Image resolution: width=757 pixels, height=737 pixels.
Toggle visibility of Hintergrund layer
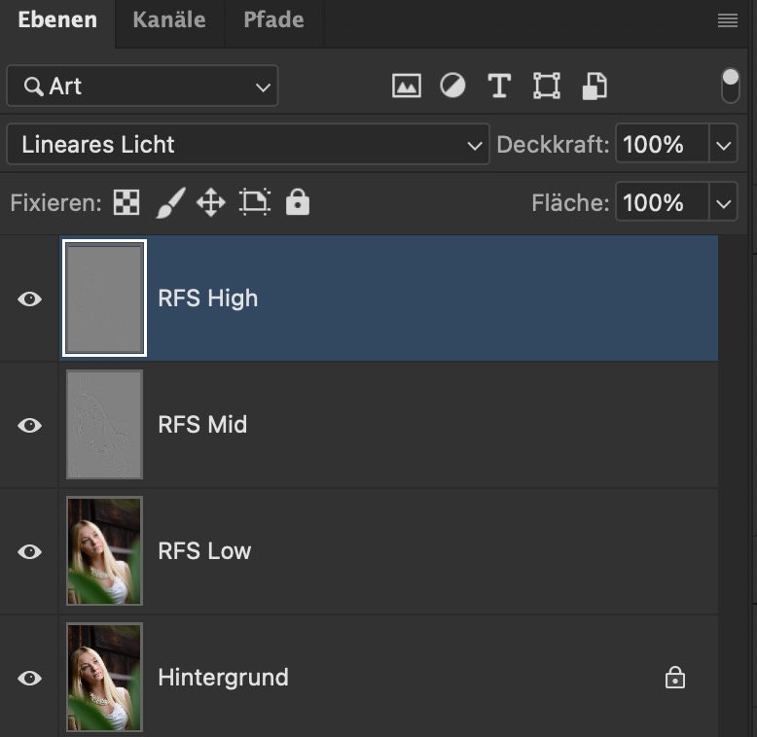[30, 678]
